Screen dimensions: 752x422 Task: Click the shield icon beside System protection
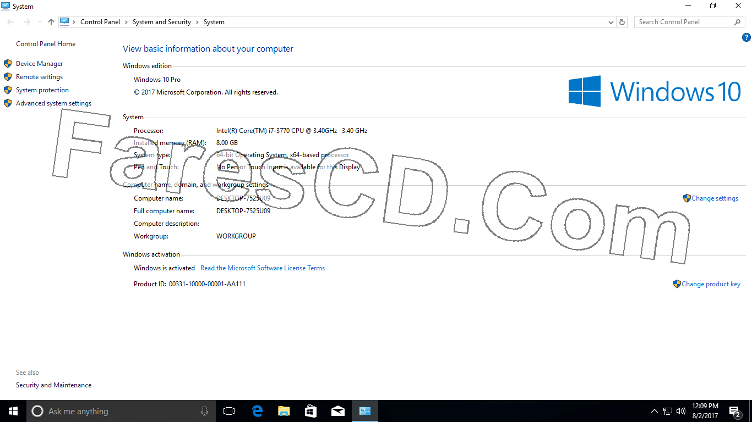pyautogui.click(x=8, y=90)
